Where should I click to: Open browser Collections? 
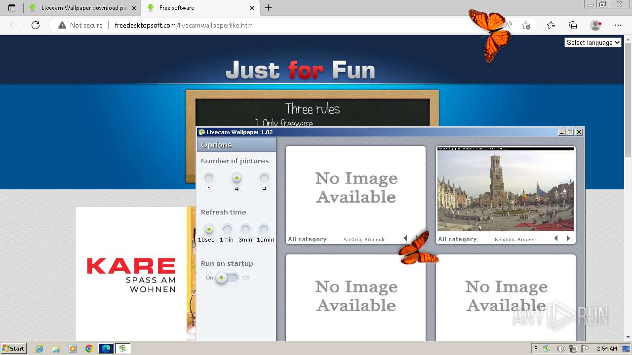click(573, 25)
